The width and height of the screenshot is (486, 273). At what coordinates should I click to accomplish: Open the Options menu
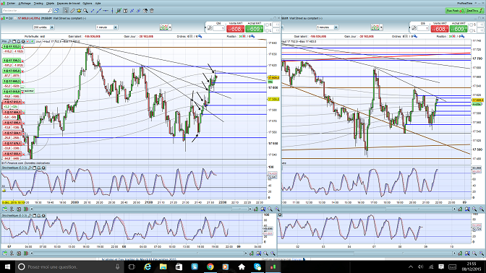88,3
